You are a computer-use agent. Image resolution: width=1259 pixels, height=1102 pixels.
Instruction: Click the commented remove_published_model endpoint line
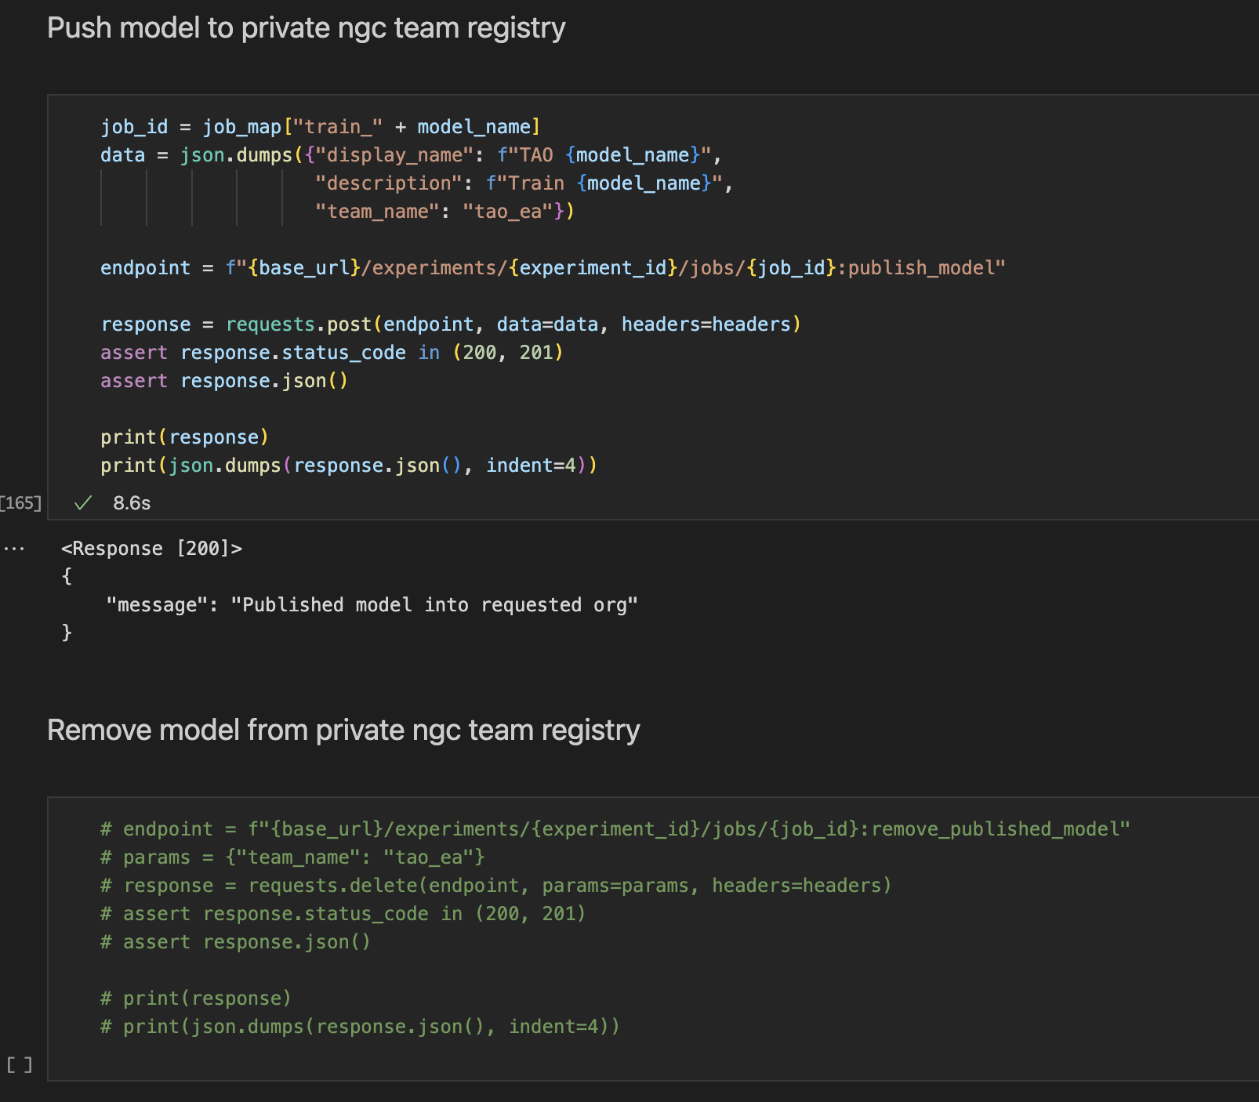(615, 829)
